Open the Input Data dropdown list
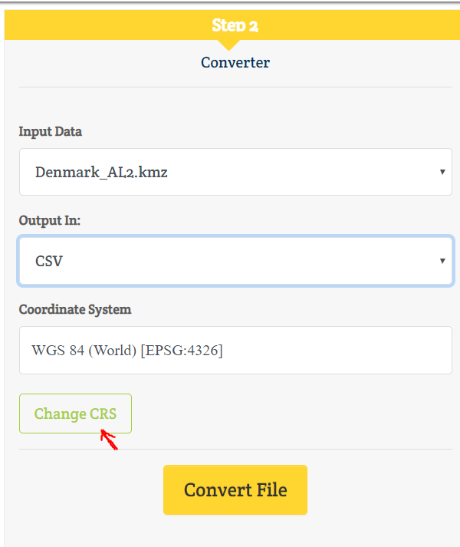This screenshot has height=547, width=460. tap(235, 172)
